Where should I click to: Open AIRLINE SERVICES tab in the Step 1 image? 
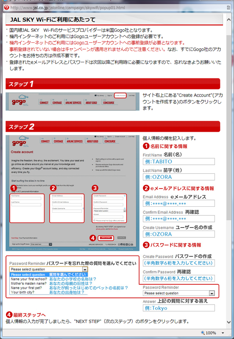click(73, 103)
